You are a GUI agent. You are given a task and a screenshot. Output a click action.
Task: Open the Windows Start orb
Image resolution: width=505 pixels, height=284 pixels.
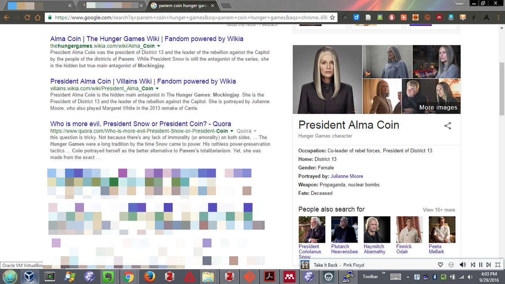point(9,276)
